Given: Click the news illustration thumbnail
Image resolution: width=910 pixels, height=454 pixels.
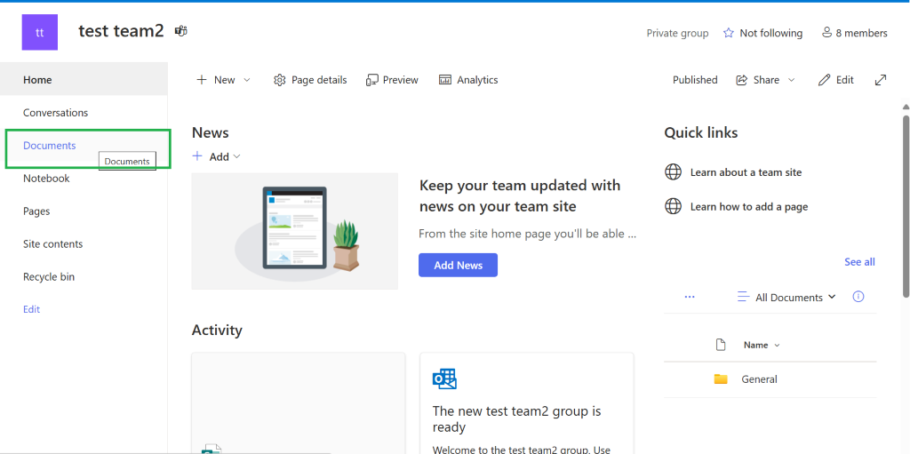Looking at the screenshot, I should tap(295, 231).
